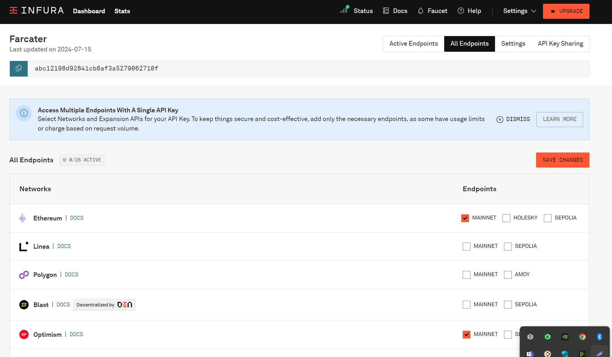Click the 0/26 ACTIVE badge
This screenshot has width=612, height=357.
(x=82, y=160)
